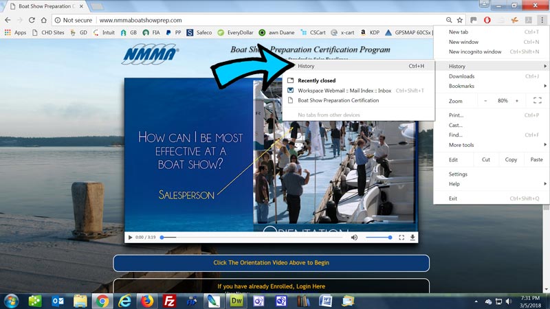Click the Boat Show Preparation browser tab
550x309 pixels.
click(x=46, y=6)
